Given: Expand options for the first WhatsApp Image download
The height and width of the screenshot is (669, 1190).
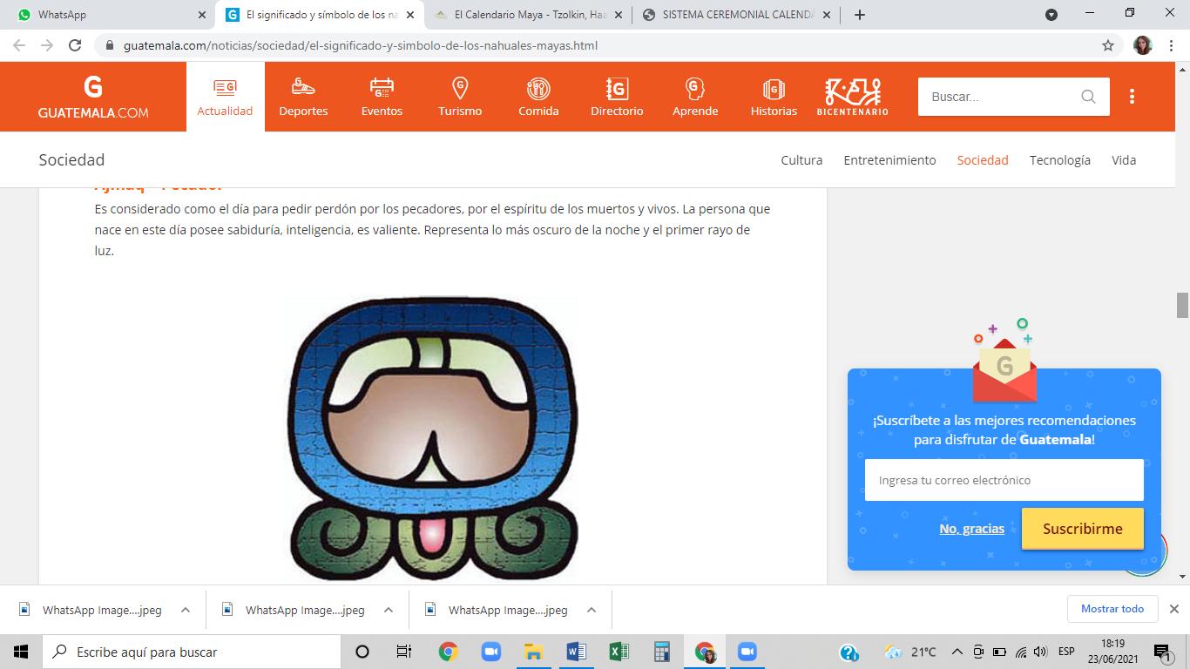Looking at the screenshot, I should (185, 610).
